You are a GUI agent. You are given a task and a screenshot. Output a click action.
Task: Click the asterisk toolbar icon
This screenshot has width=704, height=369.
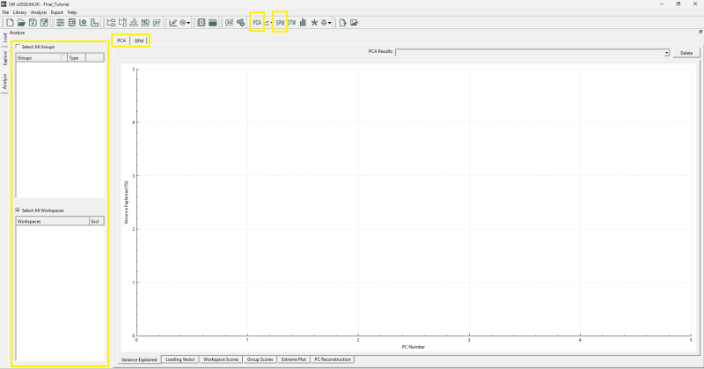point(314,23)
